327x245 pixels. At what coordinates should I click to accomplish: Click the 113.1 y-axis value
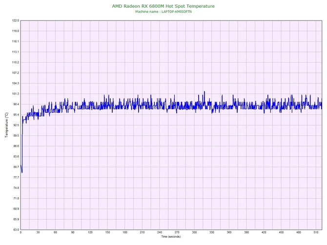[x=16, y=52]
